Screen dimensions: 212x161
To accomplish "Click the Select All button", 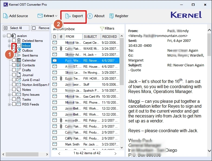I will tap(16, 28).
